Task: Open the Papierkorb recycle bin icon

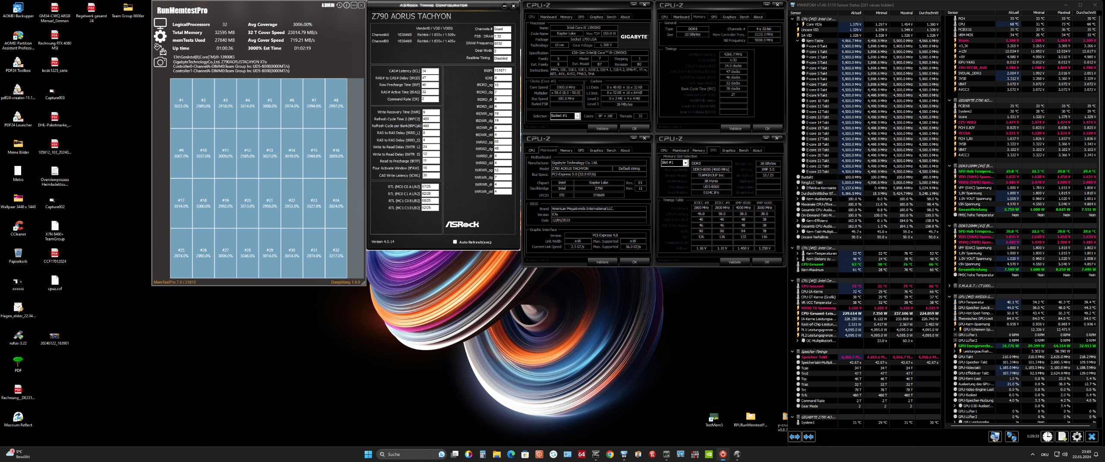Action: click(18, 256)
